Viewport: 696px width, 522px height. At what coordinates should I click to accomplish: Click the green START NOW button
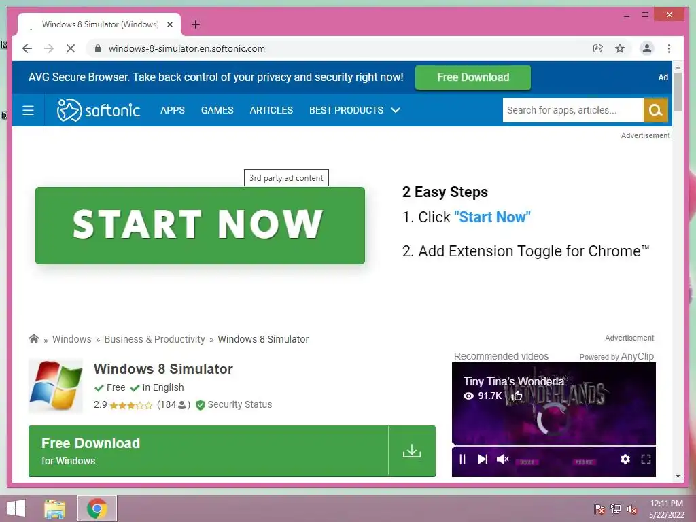pos(201,226)
